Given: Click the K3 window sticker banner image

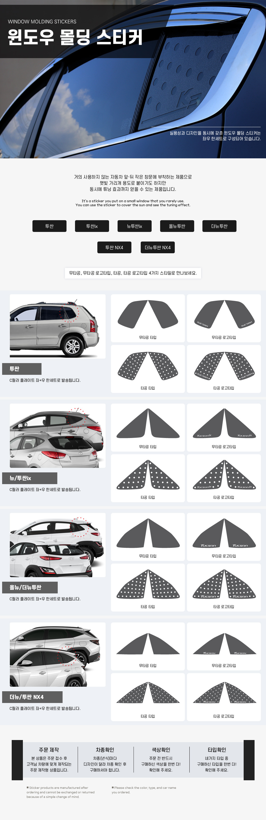Looking at the screenshot, I should tap(133, 79).
